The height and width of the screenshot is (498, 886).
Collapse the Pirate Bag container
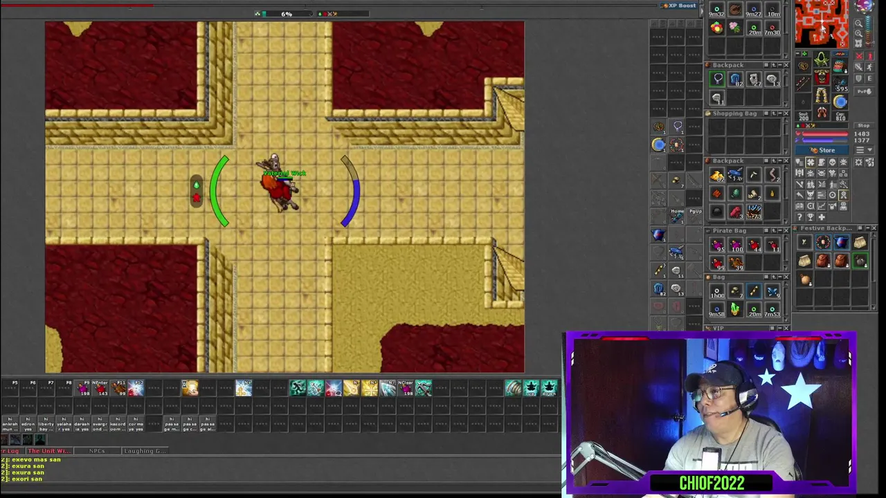tap(779, 230)
